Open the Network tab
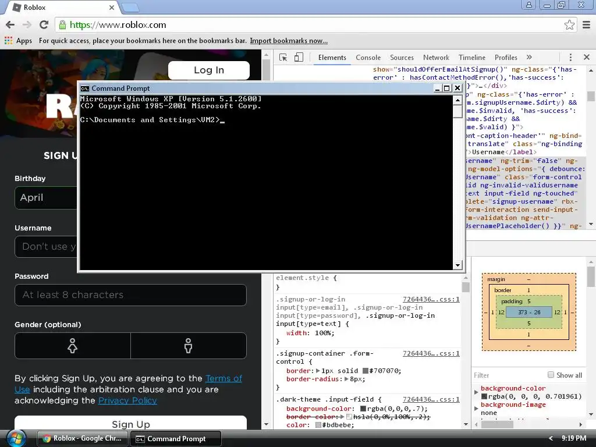The height and width of the screenshot is (447, 596). pyautogui.click(x=436, y=58)
